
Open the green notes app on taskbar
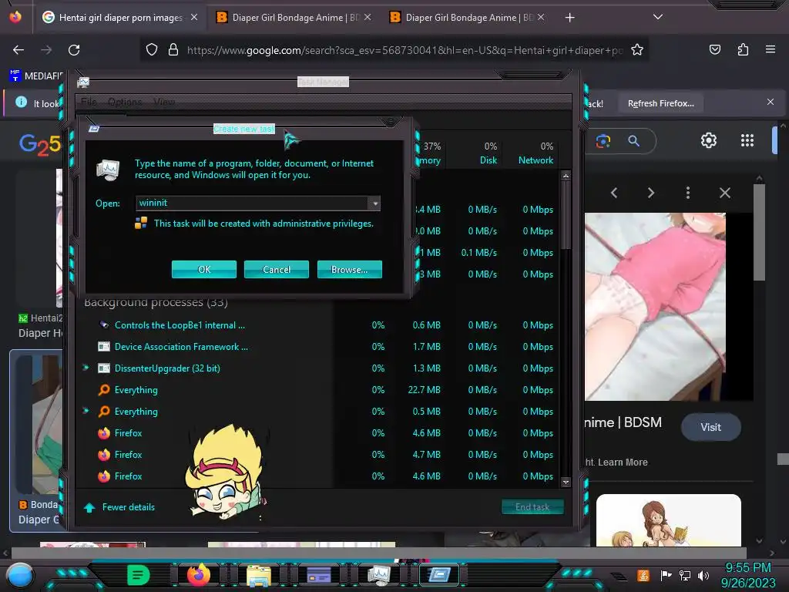(x=139, y=575)
